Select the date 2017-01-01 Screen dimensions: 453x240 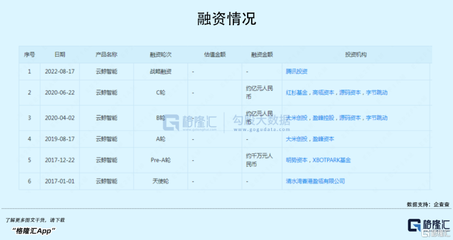pos(60,181)
